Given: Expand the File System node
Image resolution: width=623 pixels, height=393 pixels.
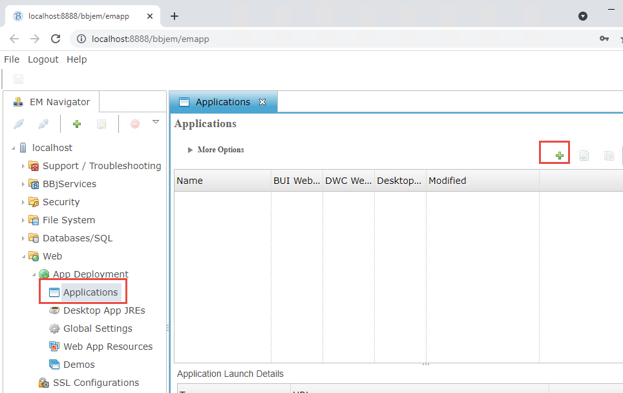Looking at the screenshot, I should (23, 220).
